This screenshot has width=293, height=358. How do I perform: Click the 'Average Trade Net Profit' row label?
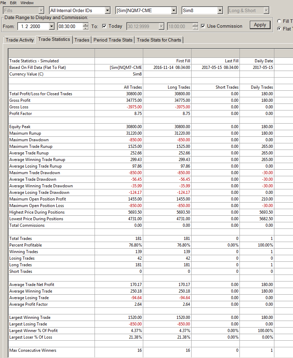(32, 285)
